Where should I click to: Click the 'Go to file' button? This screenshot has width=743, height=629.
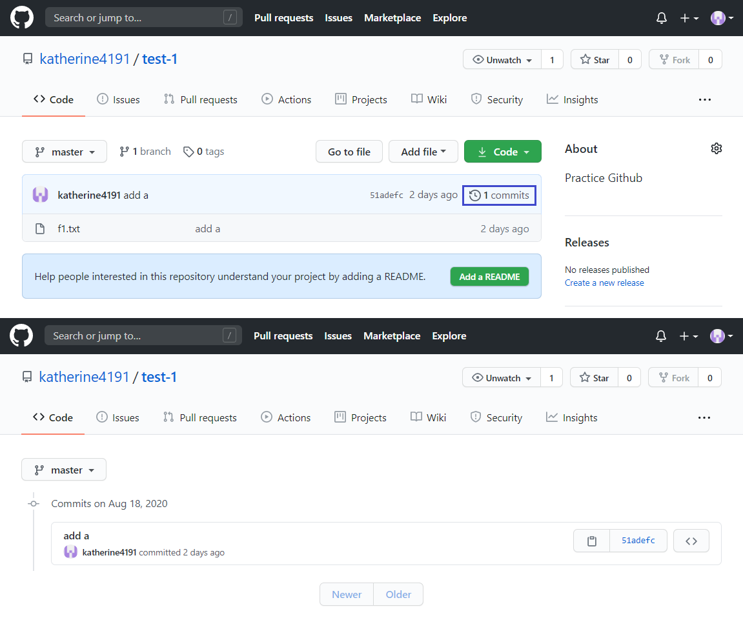click(x=349, y=152)
